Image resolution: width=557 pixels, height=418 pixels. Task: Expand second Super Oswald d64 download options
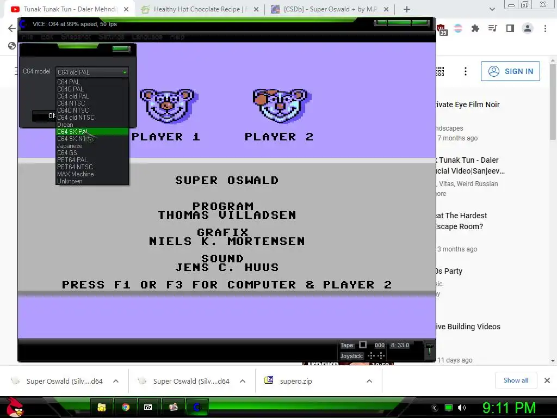click(243, 381)
